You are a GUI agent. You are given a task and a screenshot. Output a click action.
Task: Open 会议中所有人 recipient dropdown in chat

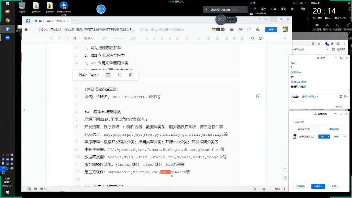[x=310, y=97]
